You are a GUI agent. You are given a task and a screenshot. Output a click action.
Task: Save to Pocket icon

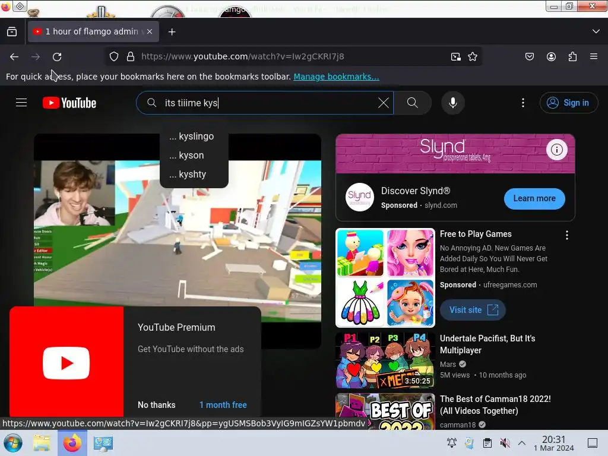click(529, 56)
